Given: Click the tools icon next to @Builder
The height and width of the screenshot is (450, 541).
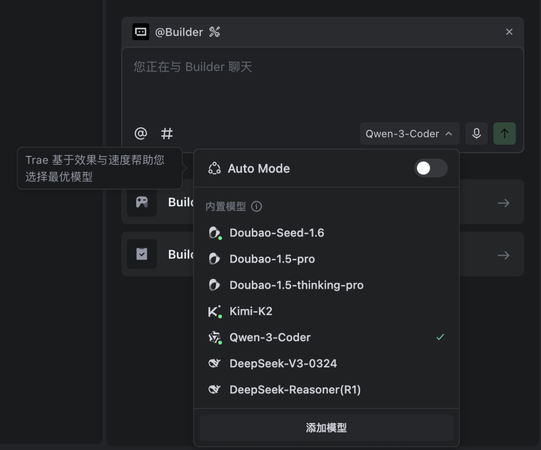Looking at the screenshot, I should [214, 32].
